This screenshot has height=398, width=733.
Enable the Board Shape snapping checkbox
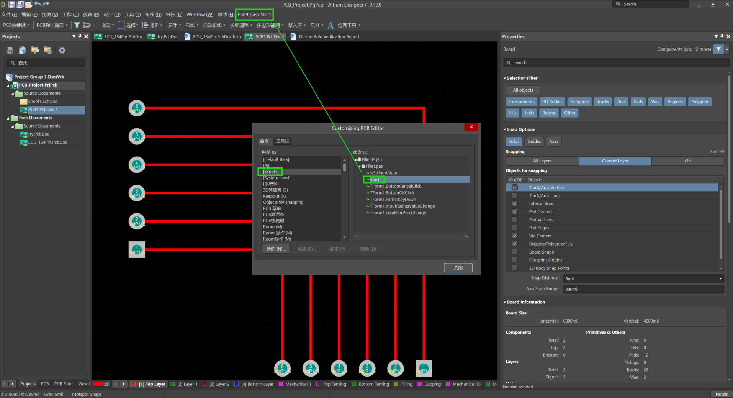(x=515, y=252)
